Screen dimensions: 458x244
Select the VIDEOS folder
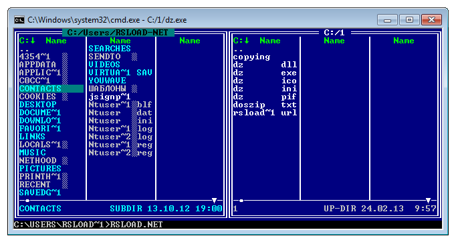point(104,65)
